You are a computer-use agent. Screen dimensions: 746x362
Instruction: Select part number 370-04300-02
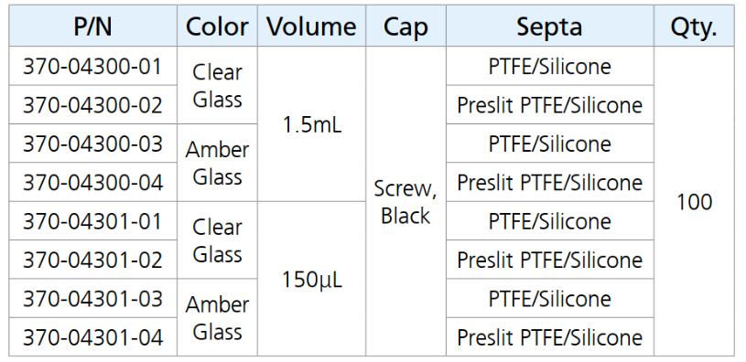[92, 105]
